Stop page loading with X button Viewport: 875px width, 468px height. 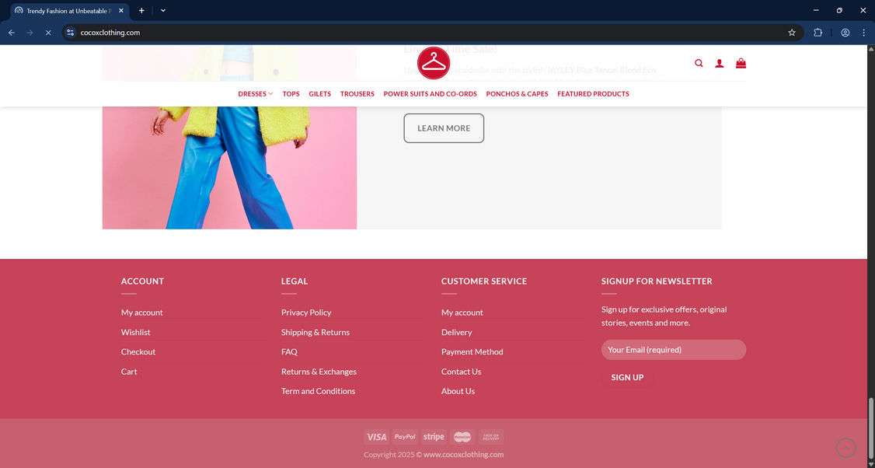click(x=48, y=33)
